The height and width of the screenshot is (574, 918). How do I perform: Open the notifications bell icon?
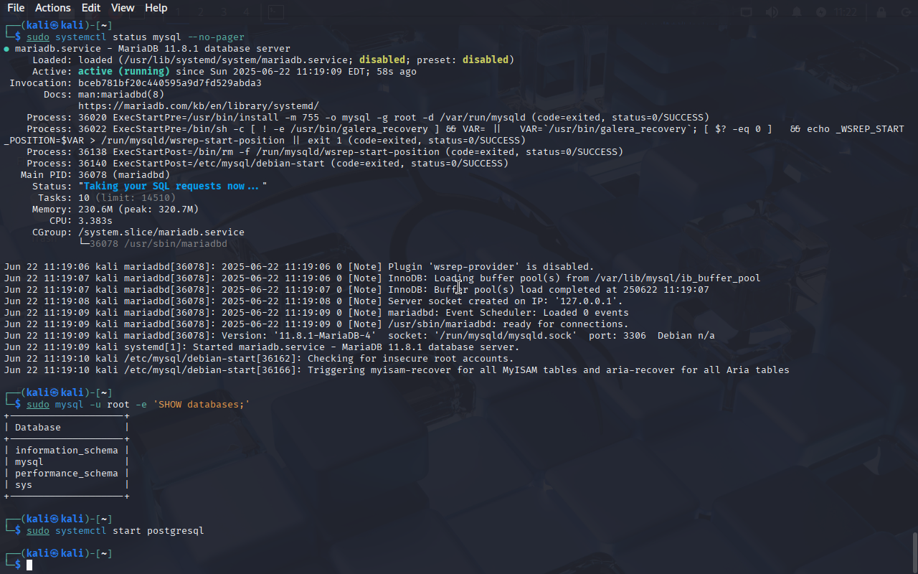[797, 12]
